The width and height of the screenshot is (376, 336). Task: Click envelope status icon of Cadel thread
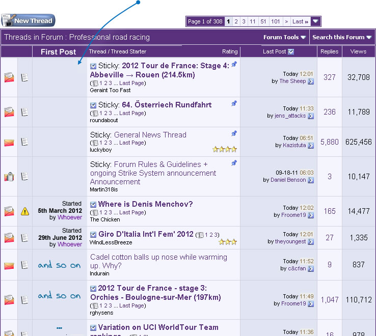tap(9, 266)
